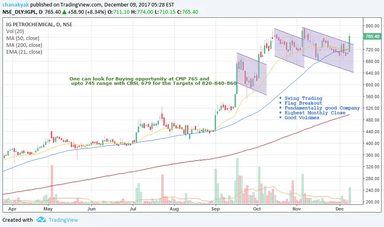Click the EMA (21, close) indicator label

(x=24, y=52)
